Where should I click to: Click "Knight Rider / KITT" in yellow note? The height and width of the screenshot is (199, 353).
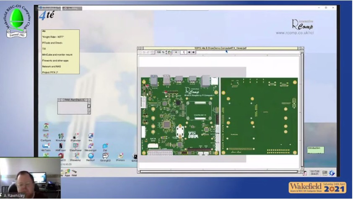point(53,37)
